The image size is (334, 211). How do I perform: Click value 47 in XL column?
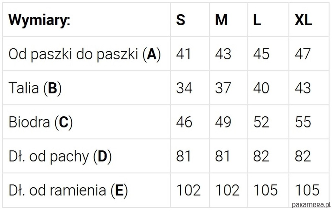point(303,54)
